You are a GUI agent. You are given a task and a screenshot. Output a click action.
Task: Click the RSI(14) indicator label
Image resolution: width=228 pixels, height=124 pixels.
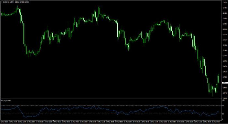(x=4, y=101)
